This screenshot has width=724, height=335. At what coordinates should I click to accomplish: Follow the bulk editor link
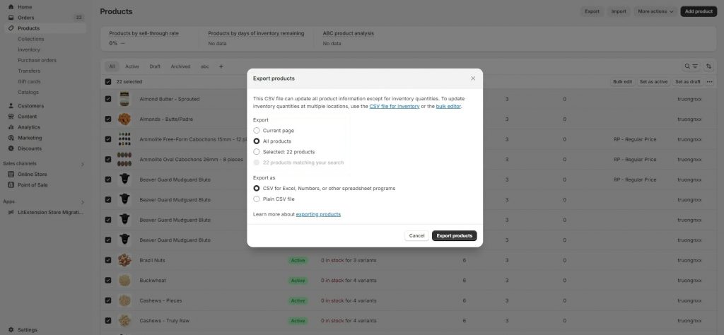pos(448,107)
